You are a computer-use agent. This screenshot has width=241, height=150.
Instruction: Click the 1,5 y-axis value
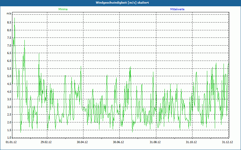[x=9, y=130]
